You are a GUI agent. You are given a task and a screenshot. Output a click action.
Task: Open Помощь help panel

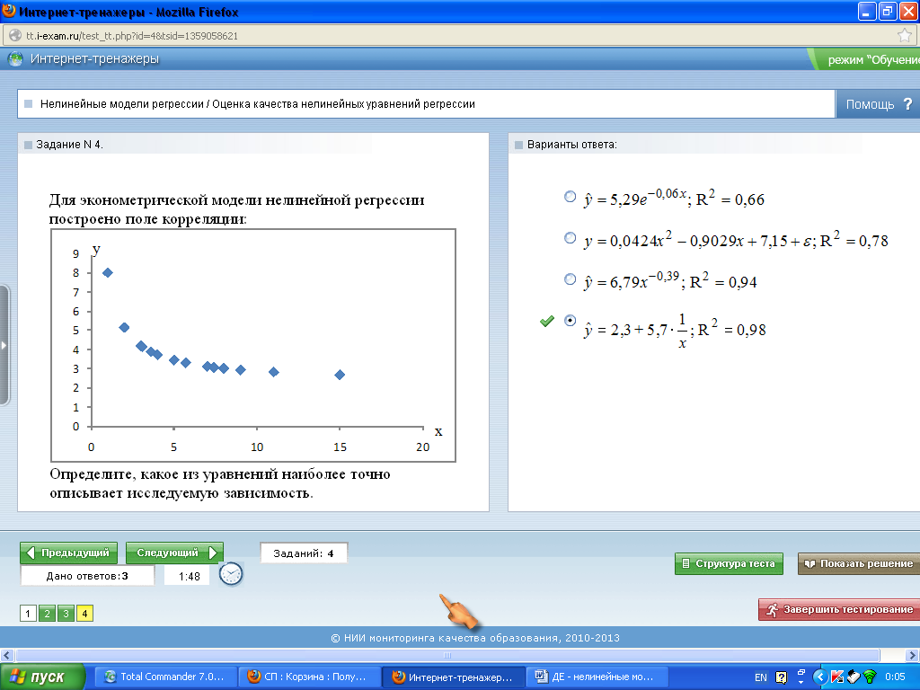[878, 104]
